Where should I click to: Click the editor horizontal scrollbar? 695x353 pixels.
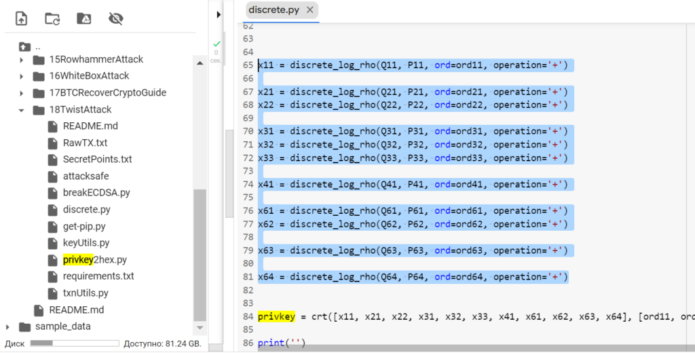pos(476,348)
